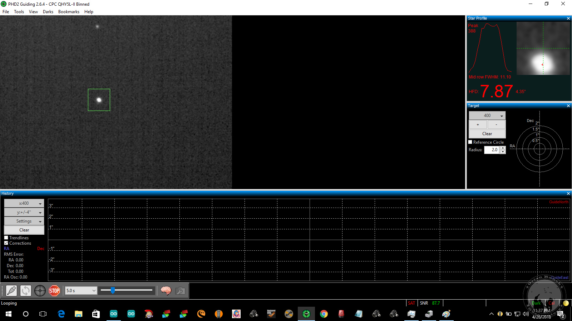Image resolution: width=572 pixels, height=321 pixels.
Task: Click the screen gamma slider handle
Action: pyautogui.click(x=113, y=290)
